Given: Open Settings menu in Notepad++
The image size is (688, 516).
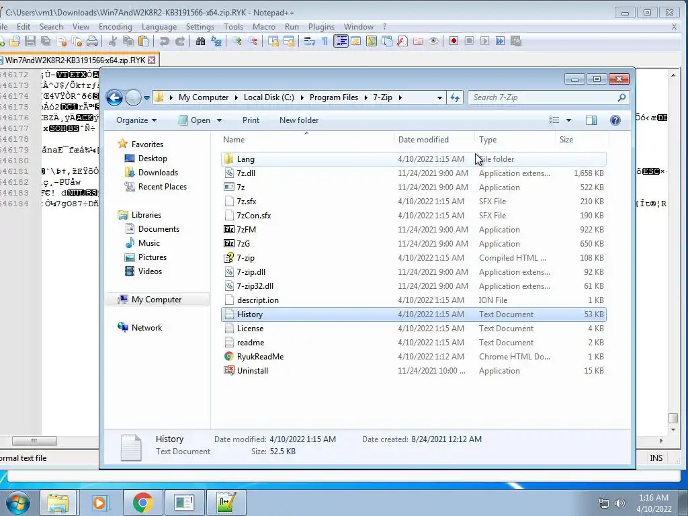Looking at the screenshot, I should 200,27.
